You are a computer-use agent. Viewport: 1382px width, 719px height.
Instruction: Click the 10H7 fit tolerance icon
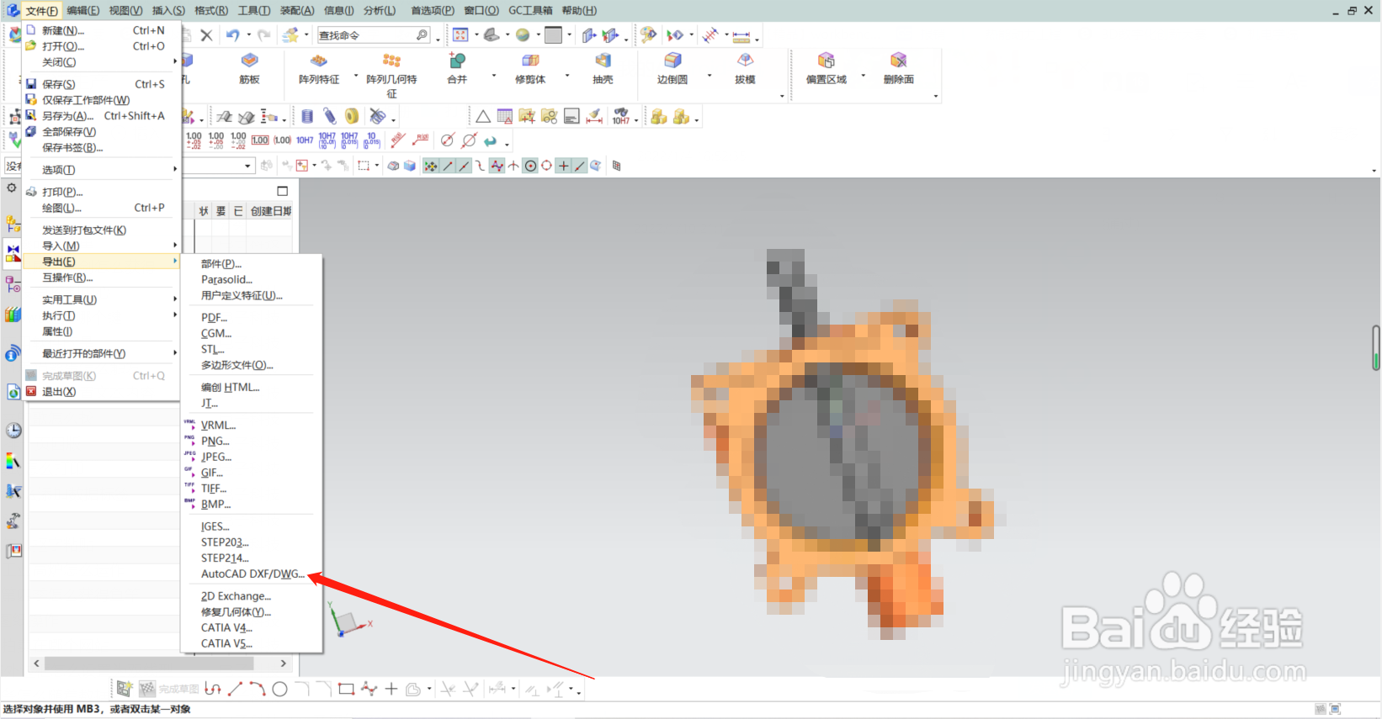tap(305, 140)
